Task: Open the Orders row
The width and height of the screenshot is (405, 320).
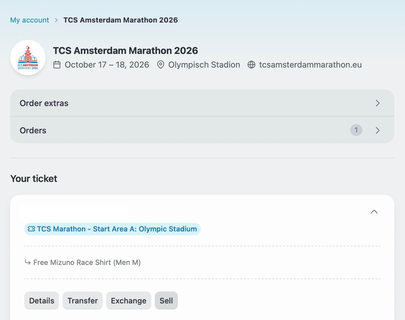Action: point(202,130)
